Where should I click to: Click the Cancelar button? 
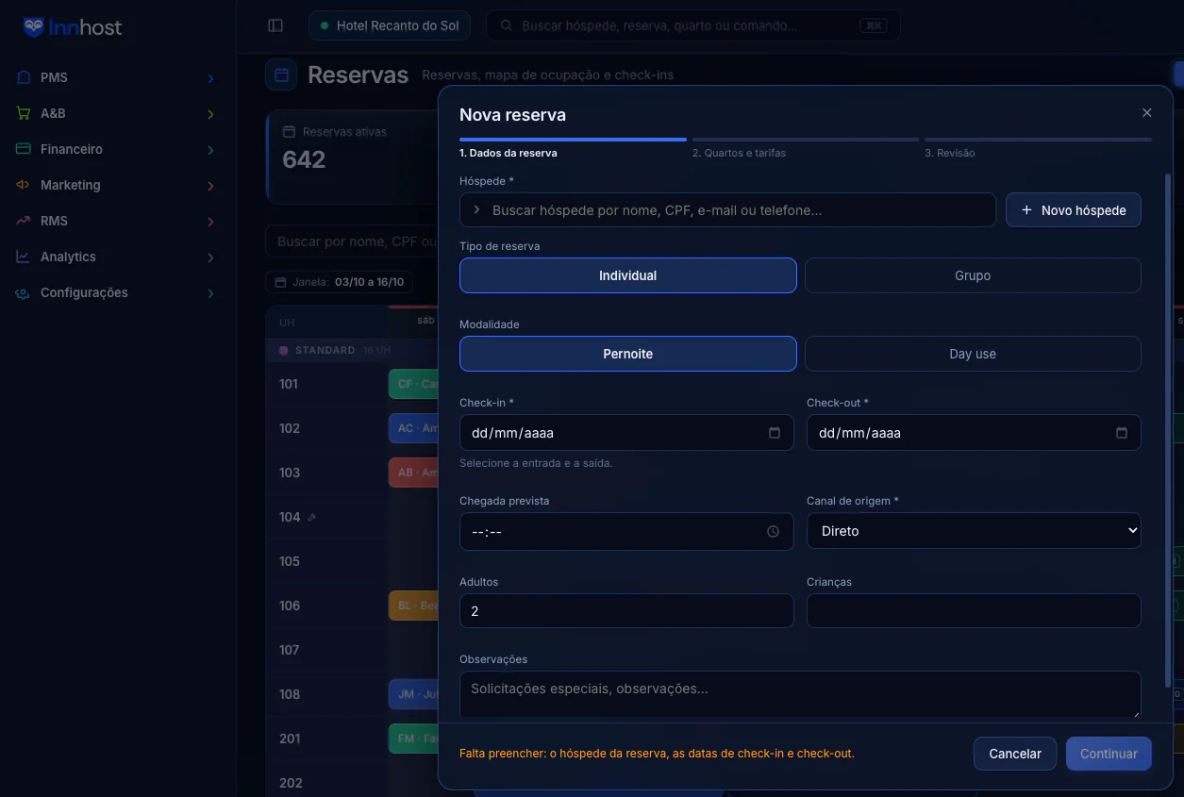(x=1015, y=754)
